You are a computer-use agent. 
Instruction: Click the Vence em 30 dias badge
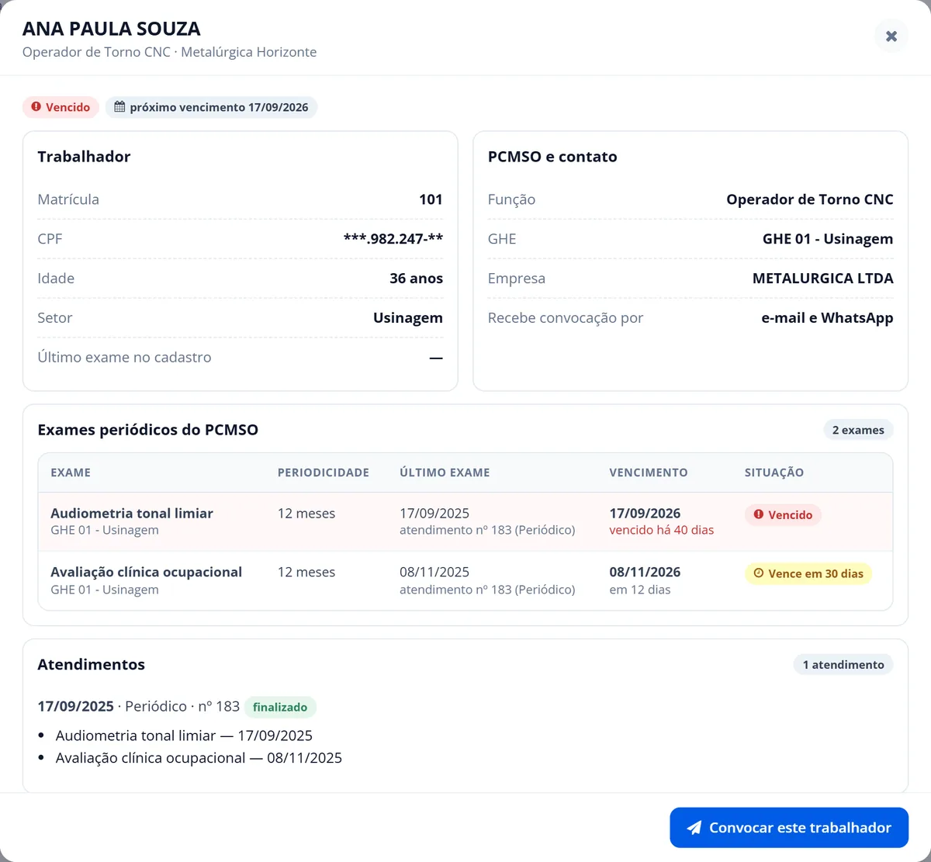pos(808,574)
